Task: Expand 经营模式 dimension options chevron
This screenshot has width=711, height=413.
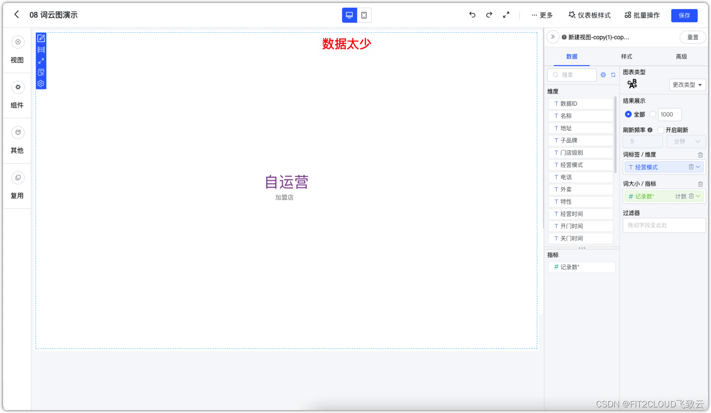Action: point(698,167)
